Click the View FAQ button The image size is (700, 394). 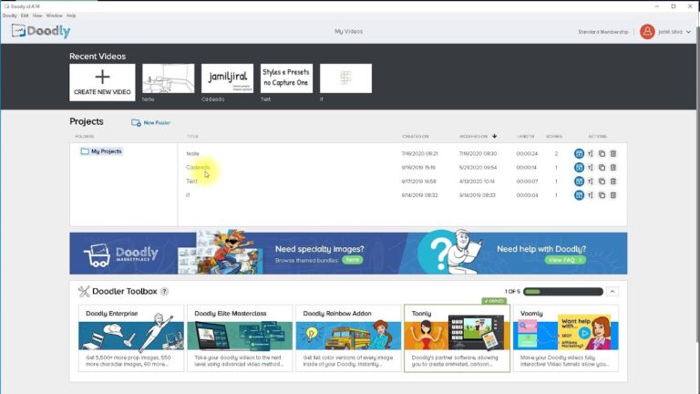pyautogui.click(x=565, y=260)
